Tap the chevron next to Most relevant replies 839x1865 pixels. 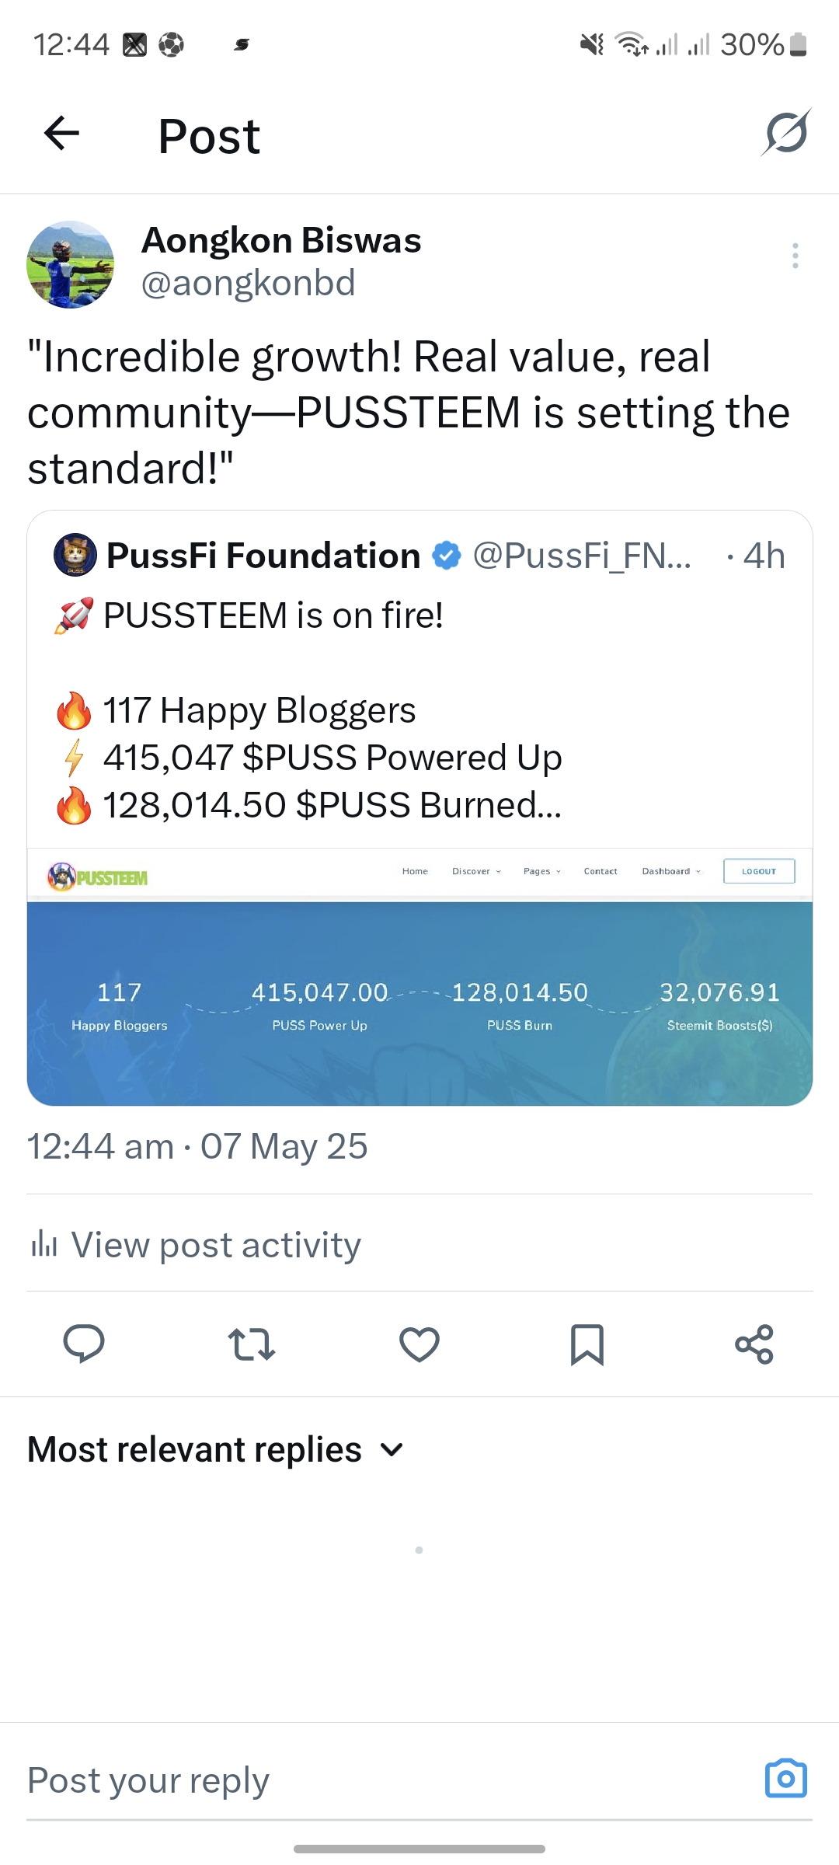point(392,1449)
